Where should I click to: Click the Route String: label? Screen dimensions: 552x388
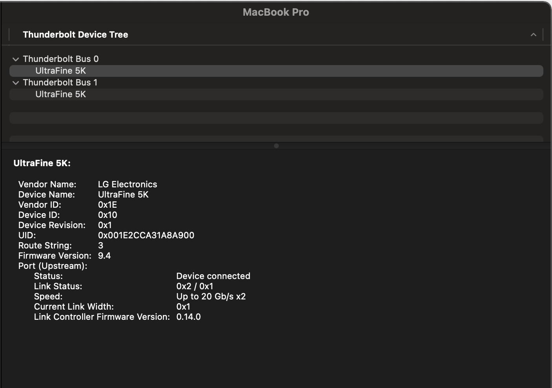pyautogui.click(x=45, y=245)
